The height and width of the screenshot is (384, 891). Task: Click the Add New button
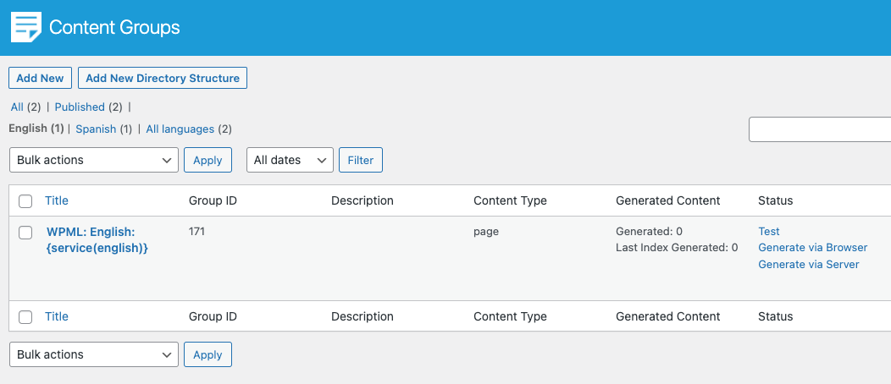coord(40,78)
